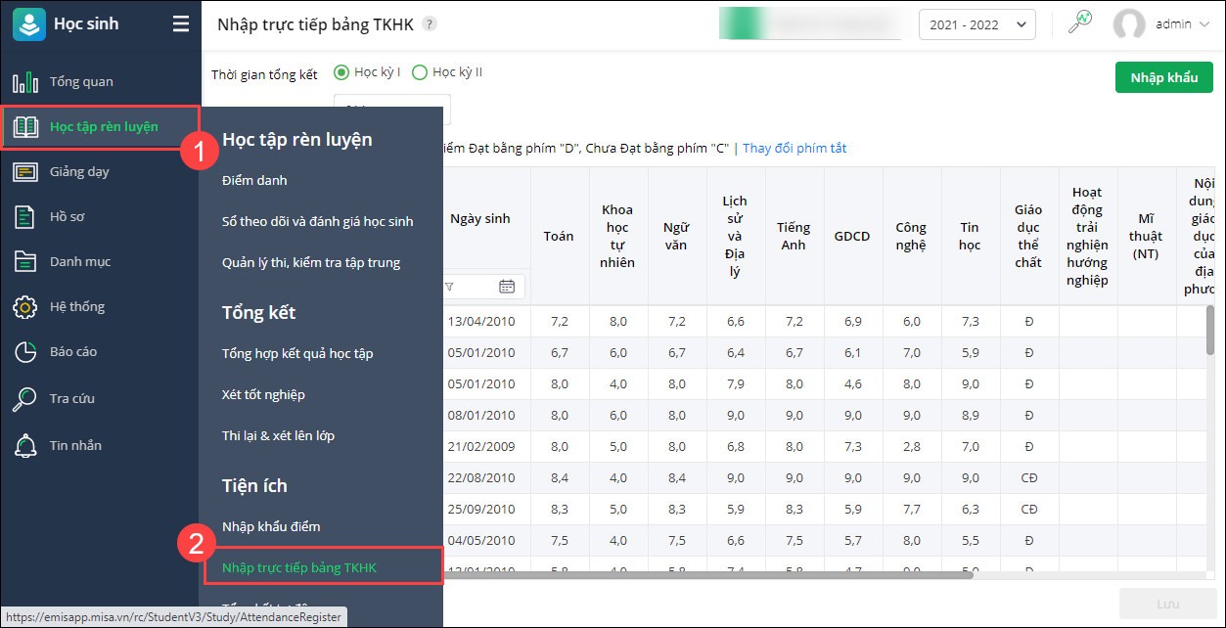The height and width of the screenshot is (628, 1226).
Task: Click the Danh mục folder icon
Action: point(25,262)
